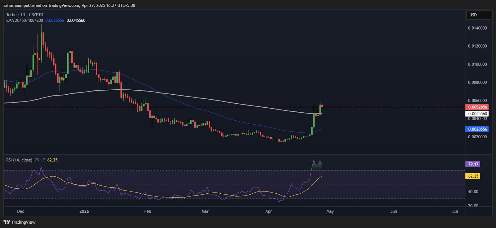The height and width of the screenshot is (228, 496).
Task: Select the purple 79.17 value in RSI legend
Action: [40, 160]
